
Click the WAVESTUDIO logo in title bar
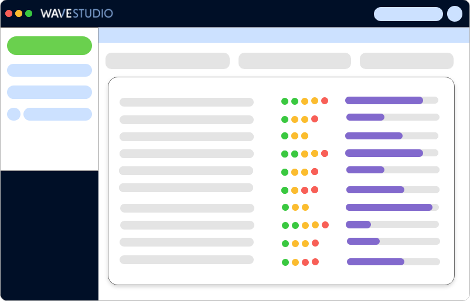coord(76,13)
